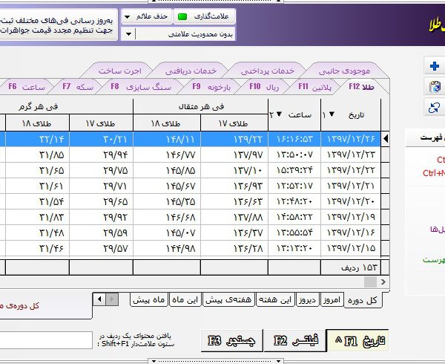Click the time cell ۱۳:۵۰:۰۷
Image resolution: width=445 pixels, height=364 pixels.
point(294,155)
